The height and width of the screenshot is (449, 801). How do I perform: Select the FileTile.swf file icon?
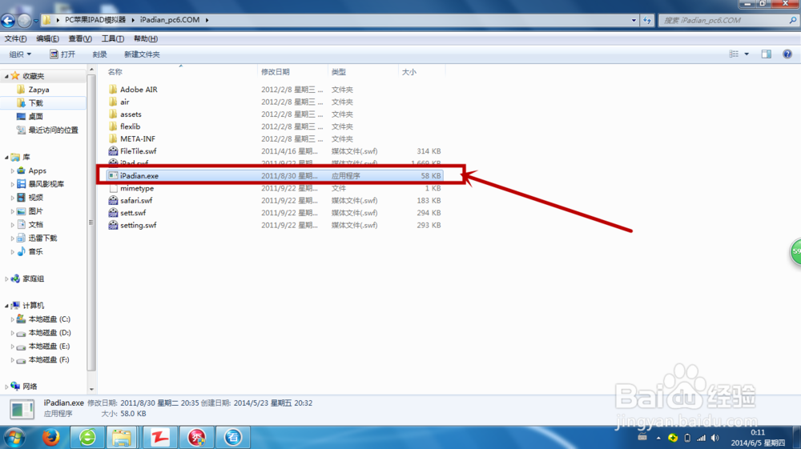(113, 151)
